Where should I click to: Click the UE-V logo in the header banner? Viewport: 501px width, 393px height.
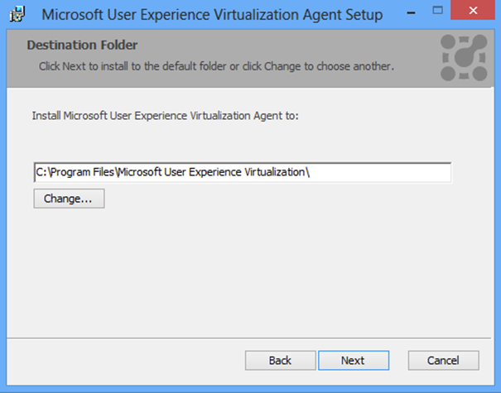464,58
